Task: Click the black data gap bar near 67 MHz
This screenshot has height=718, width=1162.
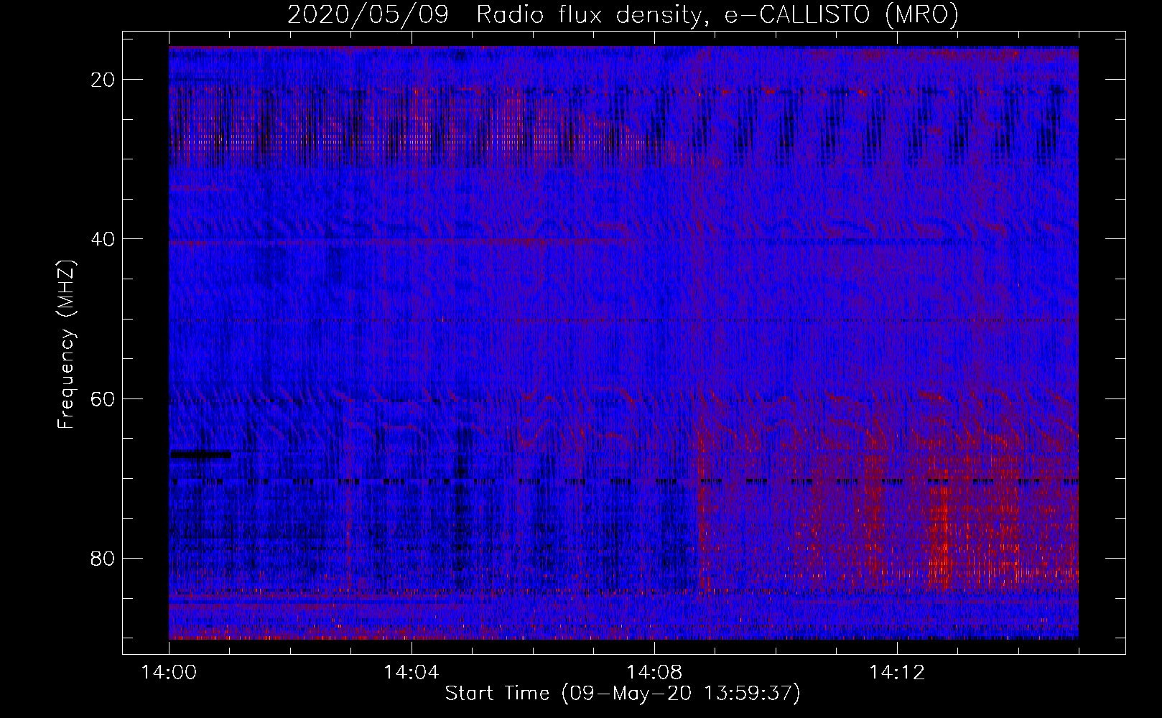Action: 200,454
